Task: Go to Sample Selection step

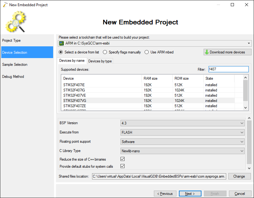Action: (27, 65)
